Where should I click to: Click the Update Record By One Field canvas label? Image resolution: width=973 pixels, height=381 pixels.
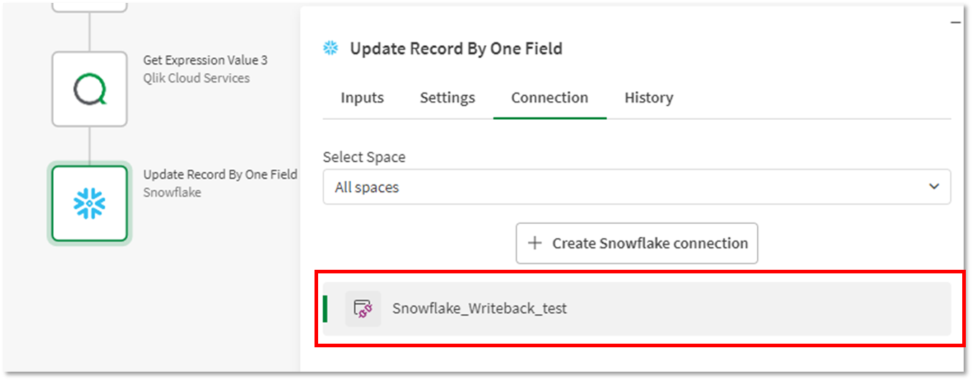click(220, 174)
